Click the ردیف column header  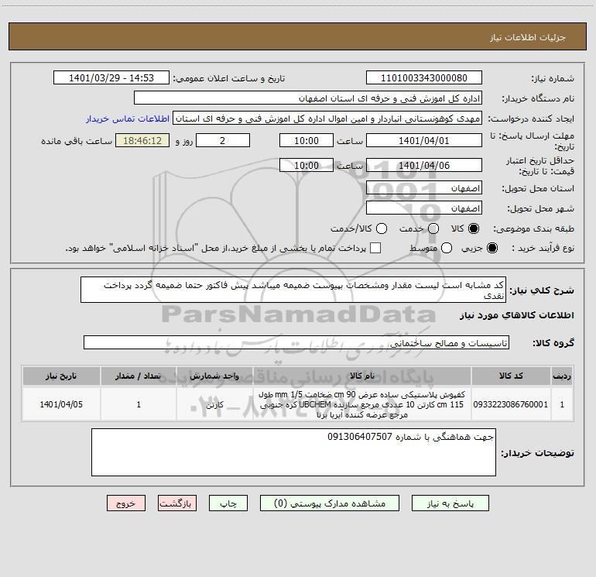[x=562, y=376]
